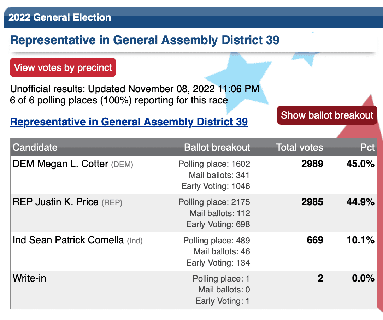
Task: Select the DEM Megan L. Cotter row
Action: pos(194,175)
